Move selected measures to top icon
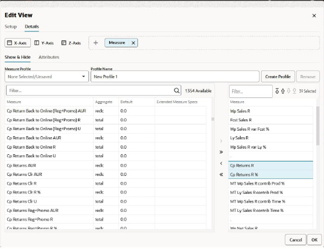The image size is (324, 249). click(277, 91)
